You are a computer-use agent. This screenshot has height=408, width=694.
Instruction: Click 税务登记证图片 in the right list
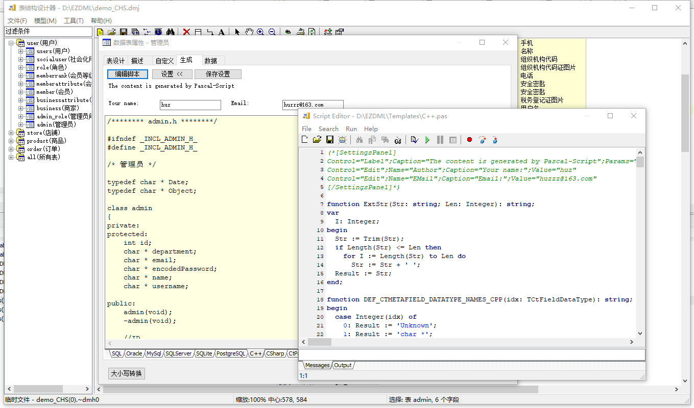point(542,100)
